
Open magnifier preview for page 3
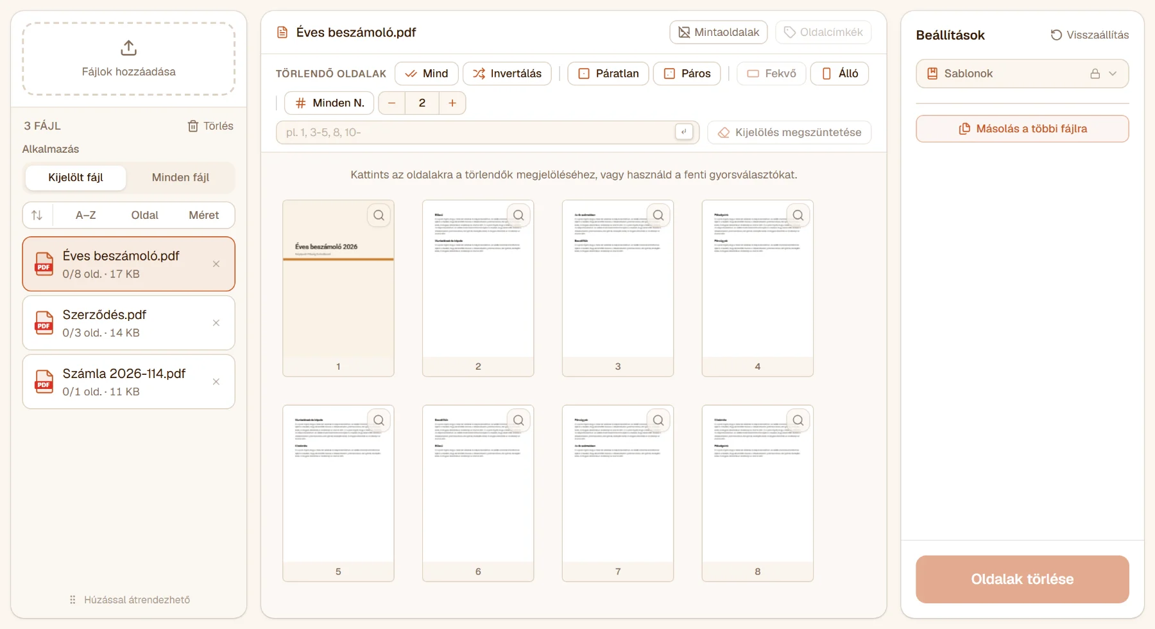coord(658,216)
